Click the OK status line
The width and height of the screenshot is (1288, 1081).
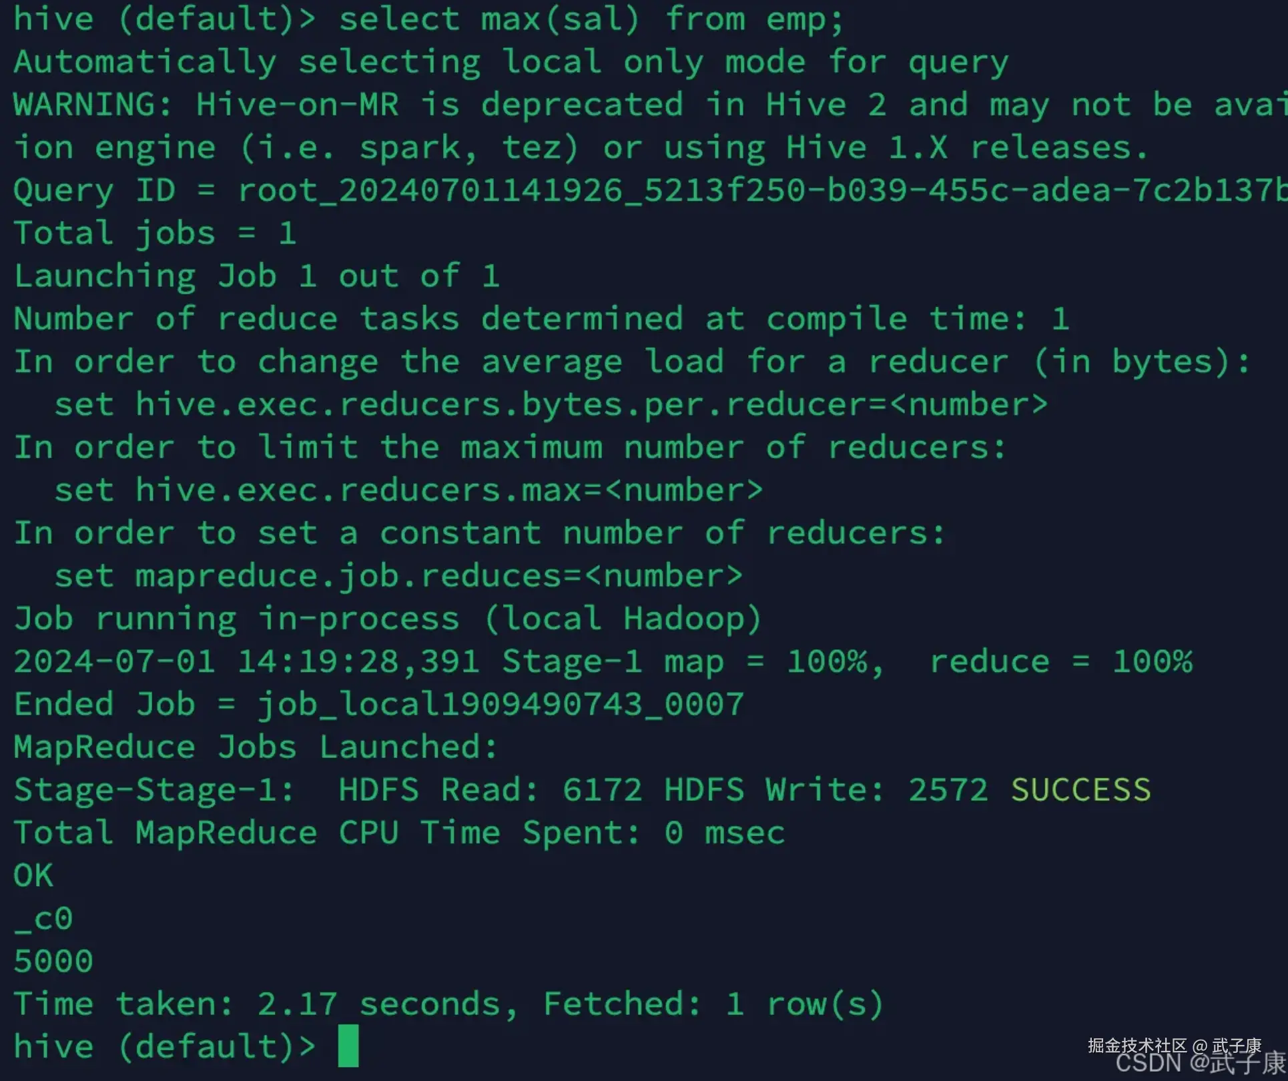tap(33, 875)
